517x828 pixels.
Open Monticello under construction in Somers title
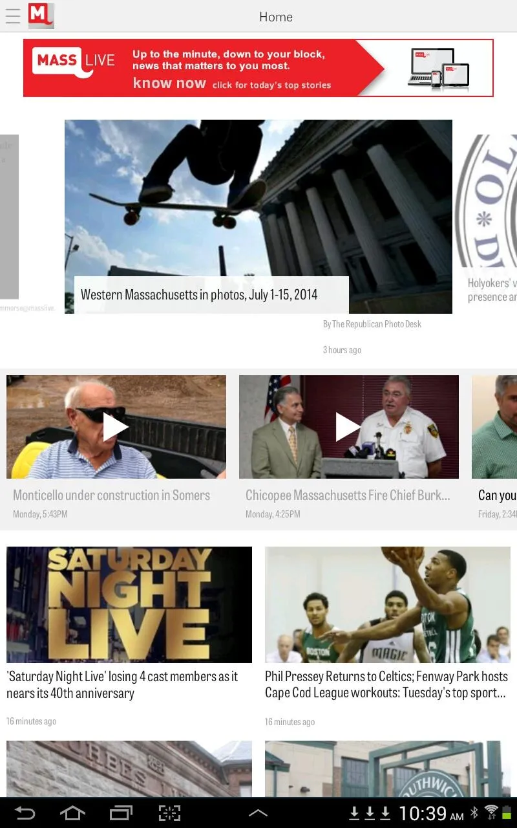pos(111,496)
